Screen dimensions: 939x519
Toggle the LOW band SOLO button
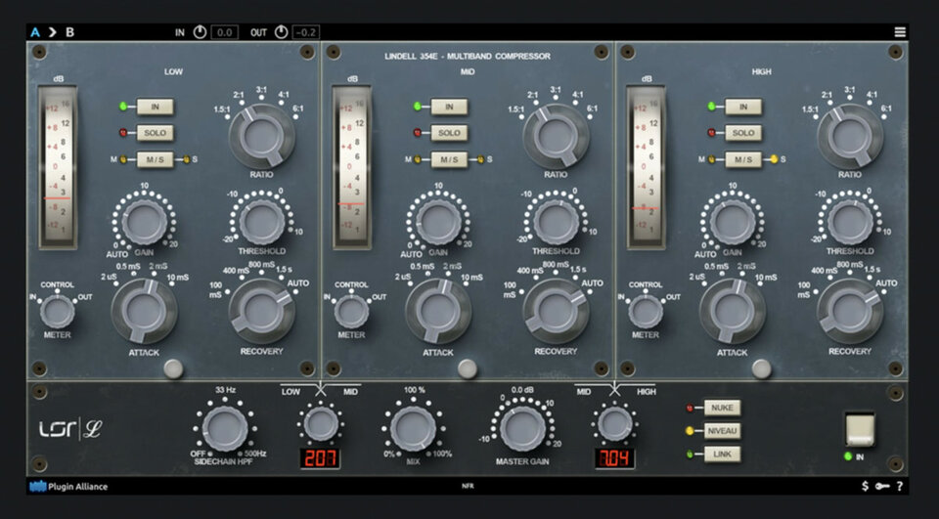[x=156, y=133]
